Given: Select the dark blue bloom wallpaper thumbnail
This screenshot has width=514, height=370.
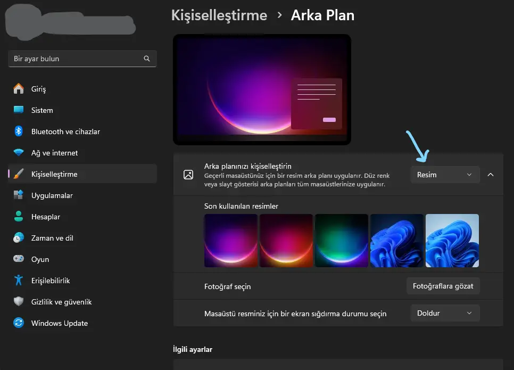Looking at the screenshot, I should (397, 241).
